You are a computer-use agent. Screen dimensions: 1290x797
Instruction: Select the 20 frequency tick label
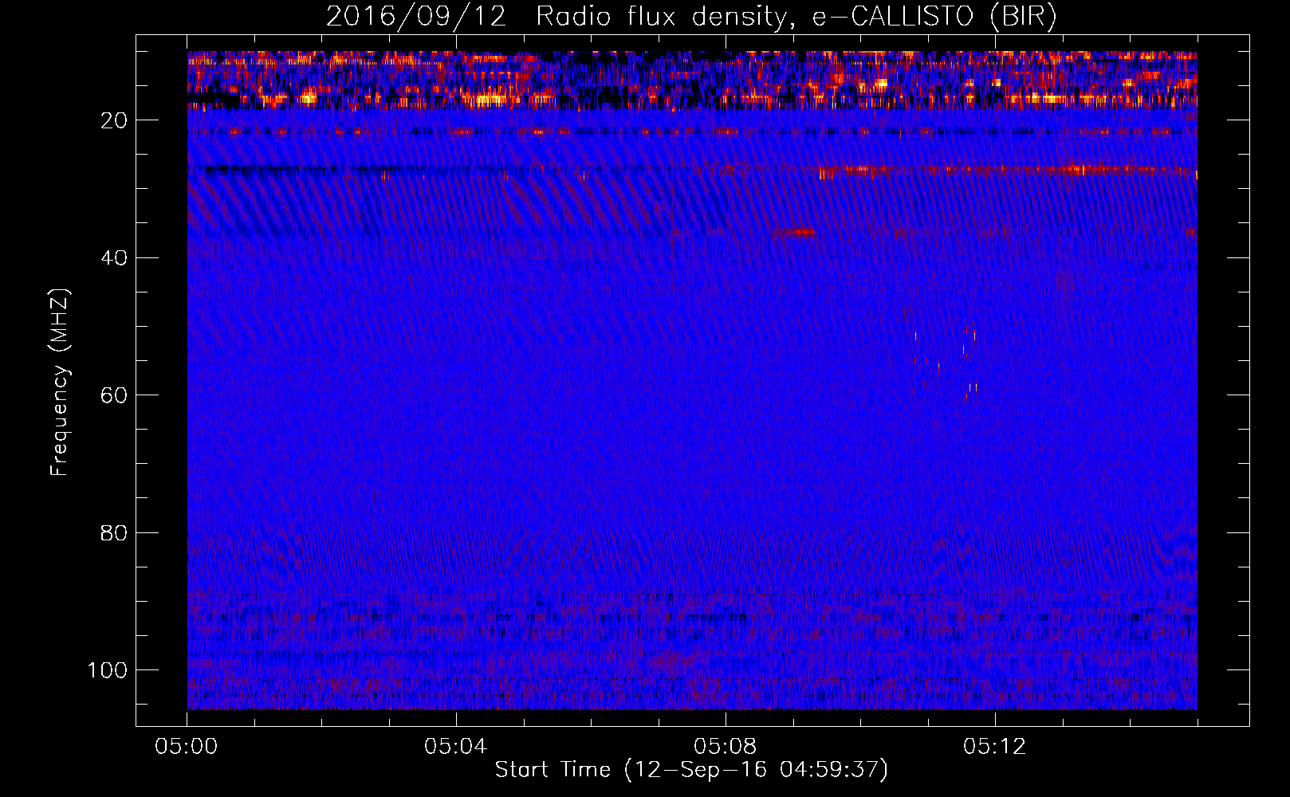115,120
